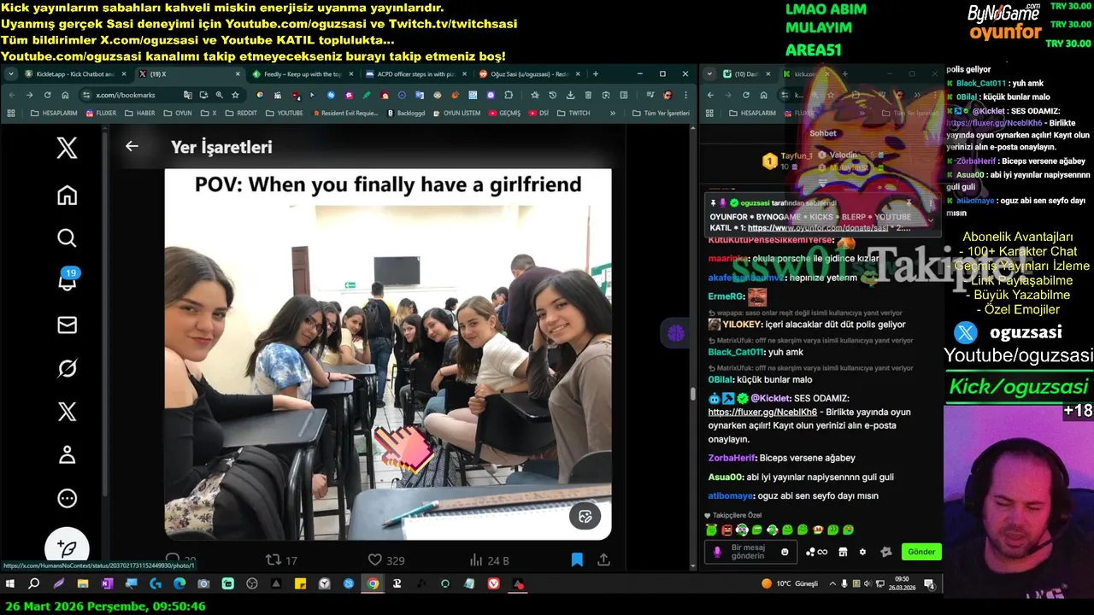Click purple orb side-panel extension button
Screen dimensions: 1094x615
pos(676,332)
